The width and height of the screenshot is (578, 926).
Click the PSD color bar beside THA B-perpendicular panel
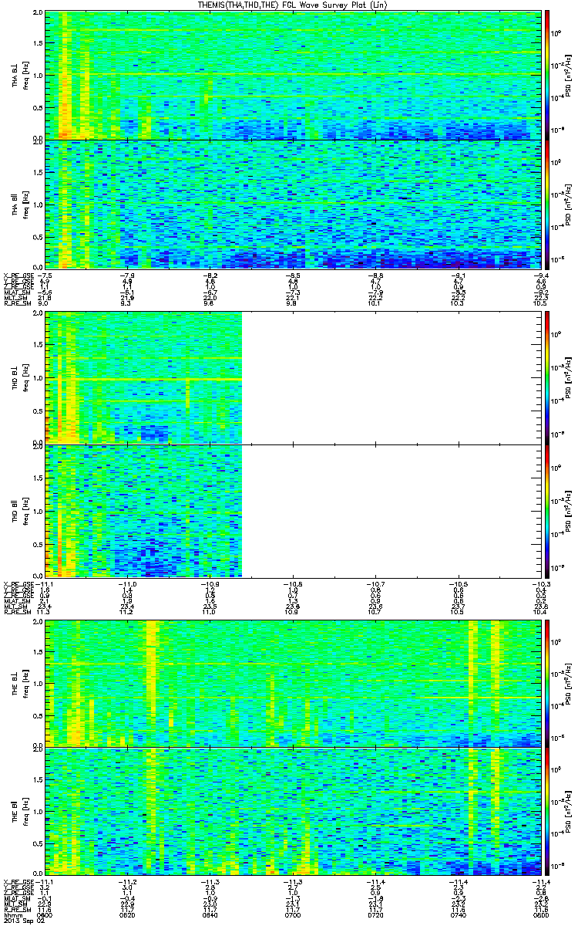tap(547, 75)
